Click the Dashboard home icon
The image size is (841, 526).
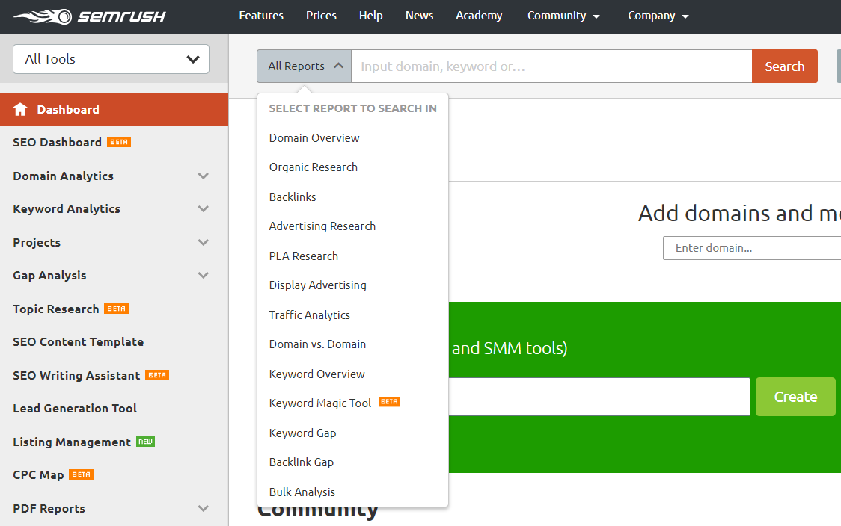coord(20,109)
